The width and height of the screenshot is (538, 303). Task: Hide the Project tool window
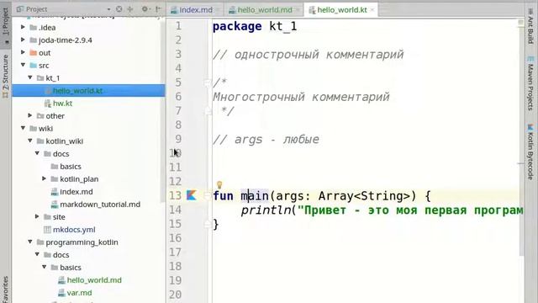[158, 9]
